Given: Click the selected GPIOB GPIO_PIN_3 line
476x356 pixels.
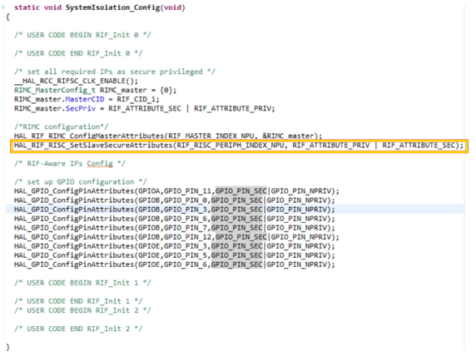Looking at the screenshot, I should 175,210.
